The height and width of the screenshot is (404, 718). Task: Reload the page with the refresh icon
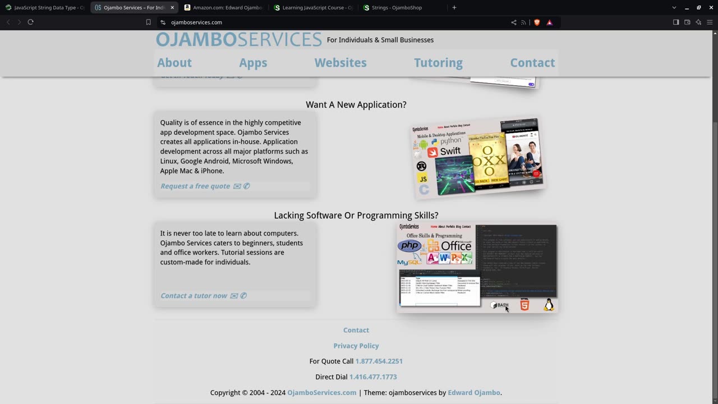tap(30, 22)
